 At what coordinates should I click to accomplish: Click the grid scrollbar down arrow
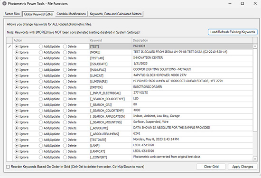tap(255, 159)
